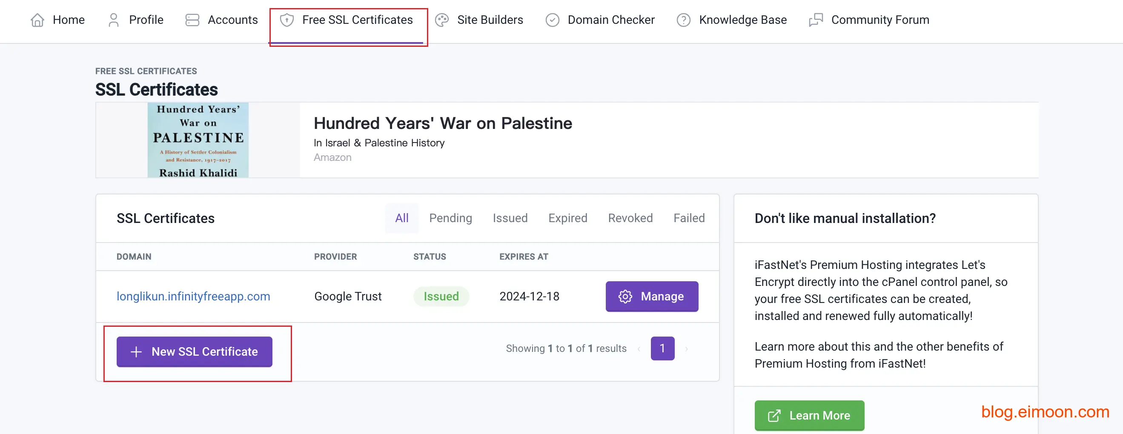Click the Community Forum chat icon
The height and width of the screenshot is (434, 1123).
[816, 20]
